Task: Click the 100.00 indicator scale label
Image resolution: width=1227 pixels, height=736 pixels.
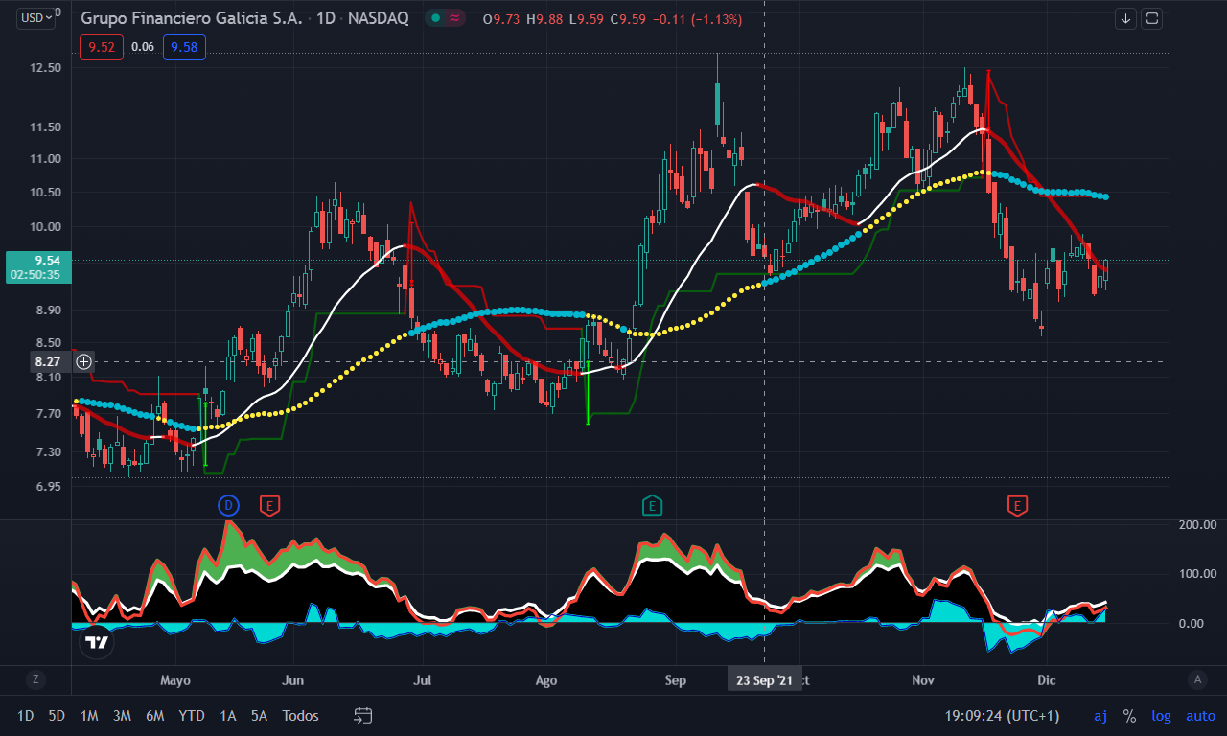Action: 1198,574
